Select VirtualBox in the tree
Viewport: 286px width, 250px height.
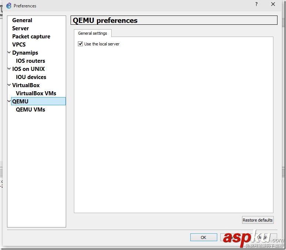[x=26, y=85]
